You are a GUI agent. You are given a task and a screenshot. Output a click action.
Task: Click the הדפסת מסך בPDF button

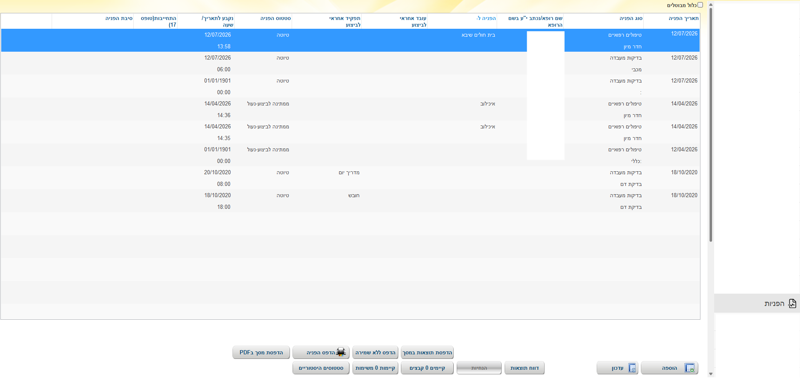click(261, 353)
